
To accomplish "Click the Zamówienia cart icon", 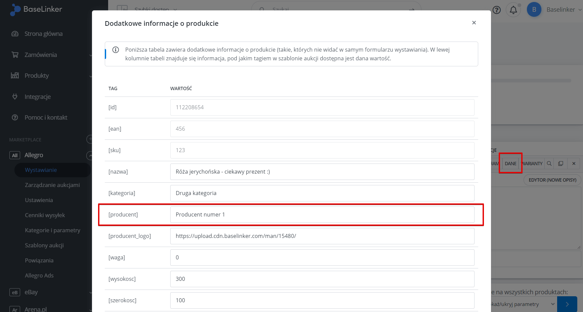I will pos(15,55).
